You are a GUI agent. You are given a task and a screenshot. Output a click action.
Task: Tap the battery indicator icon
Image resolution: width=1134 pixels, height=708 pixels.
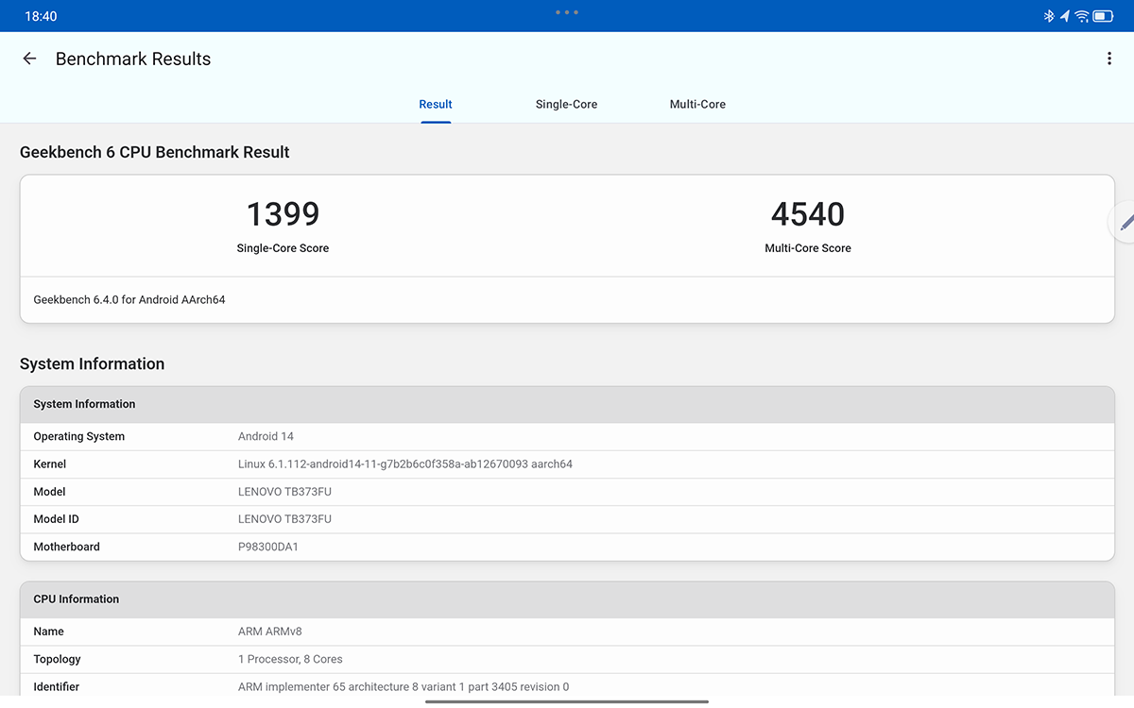1104,16
